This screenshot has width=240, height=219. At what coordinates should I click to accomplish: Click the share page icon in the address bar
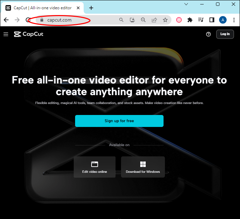[x=154, y=20]
